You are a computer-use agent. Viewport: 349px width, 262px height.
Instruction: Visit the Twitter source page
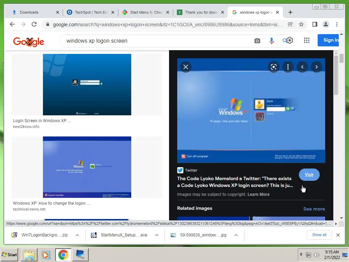[309, 175]
